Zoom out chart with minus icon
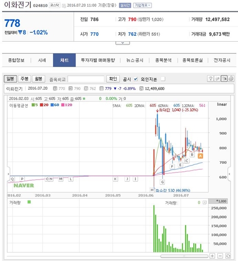 pos(220,256)
